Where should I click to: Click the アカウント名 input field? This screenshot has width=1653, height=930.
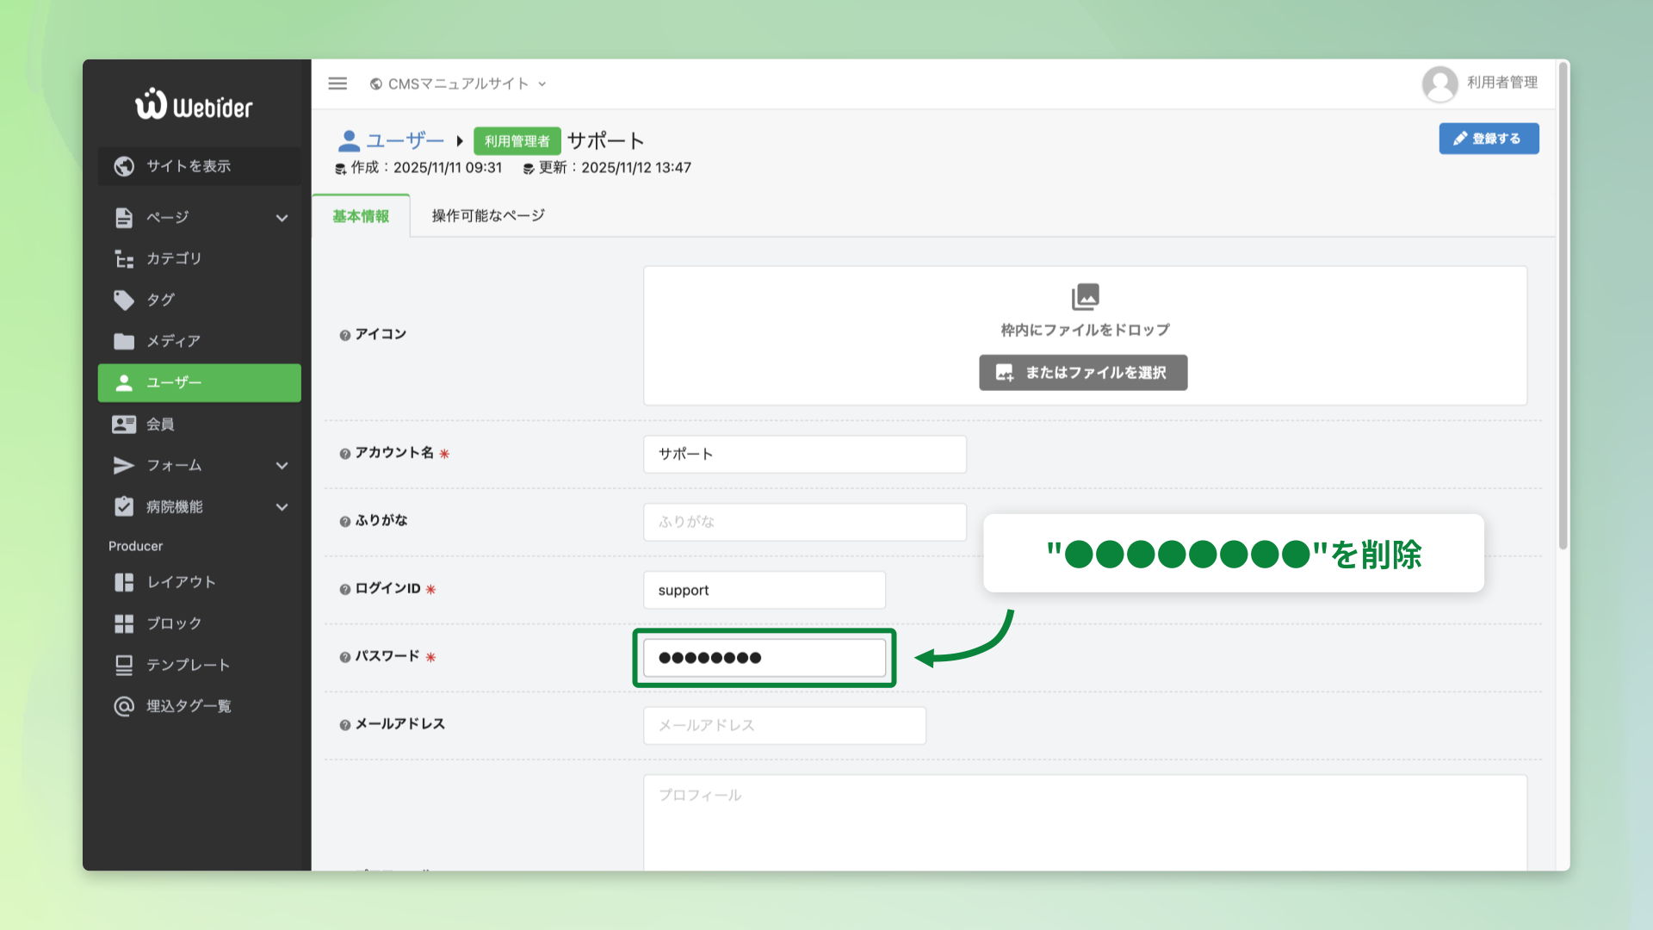click(805, 455)
